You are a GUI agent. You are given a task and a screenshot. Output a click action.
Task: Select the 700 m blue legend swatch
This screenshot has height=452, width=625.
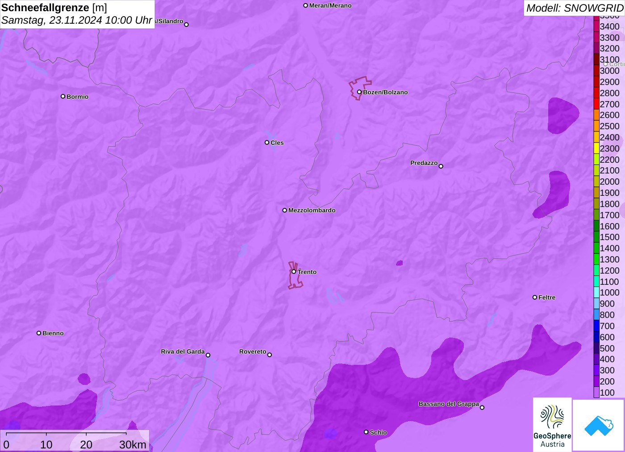tap(596, 326)
